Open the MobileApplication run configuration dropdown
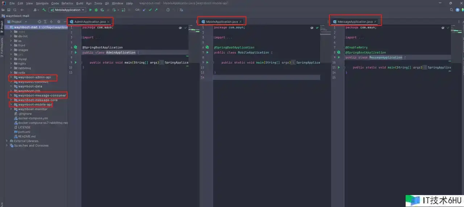 pyautogui.click(x=67, y=10)
